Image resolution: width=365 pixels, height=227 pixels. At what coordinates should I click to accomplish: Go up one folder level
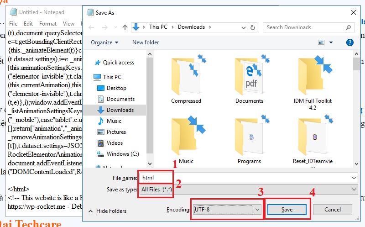[125, 27]
